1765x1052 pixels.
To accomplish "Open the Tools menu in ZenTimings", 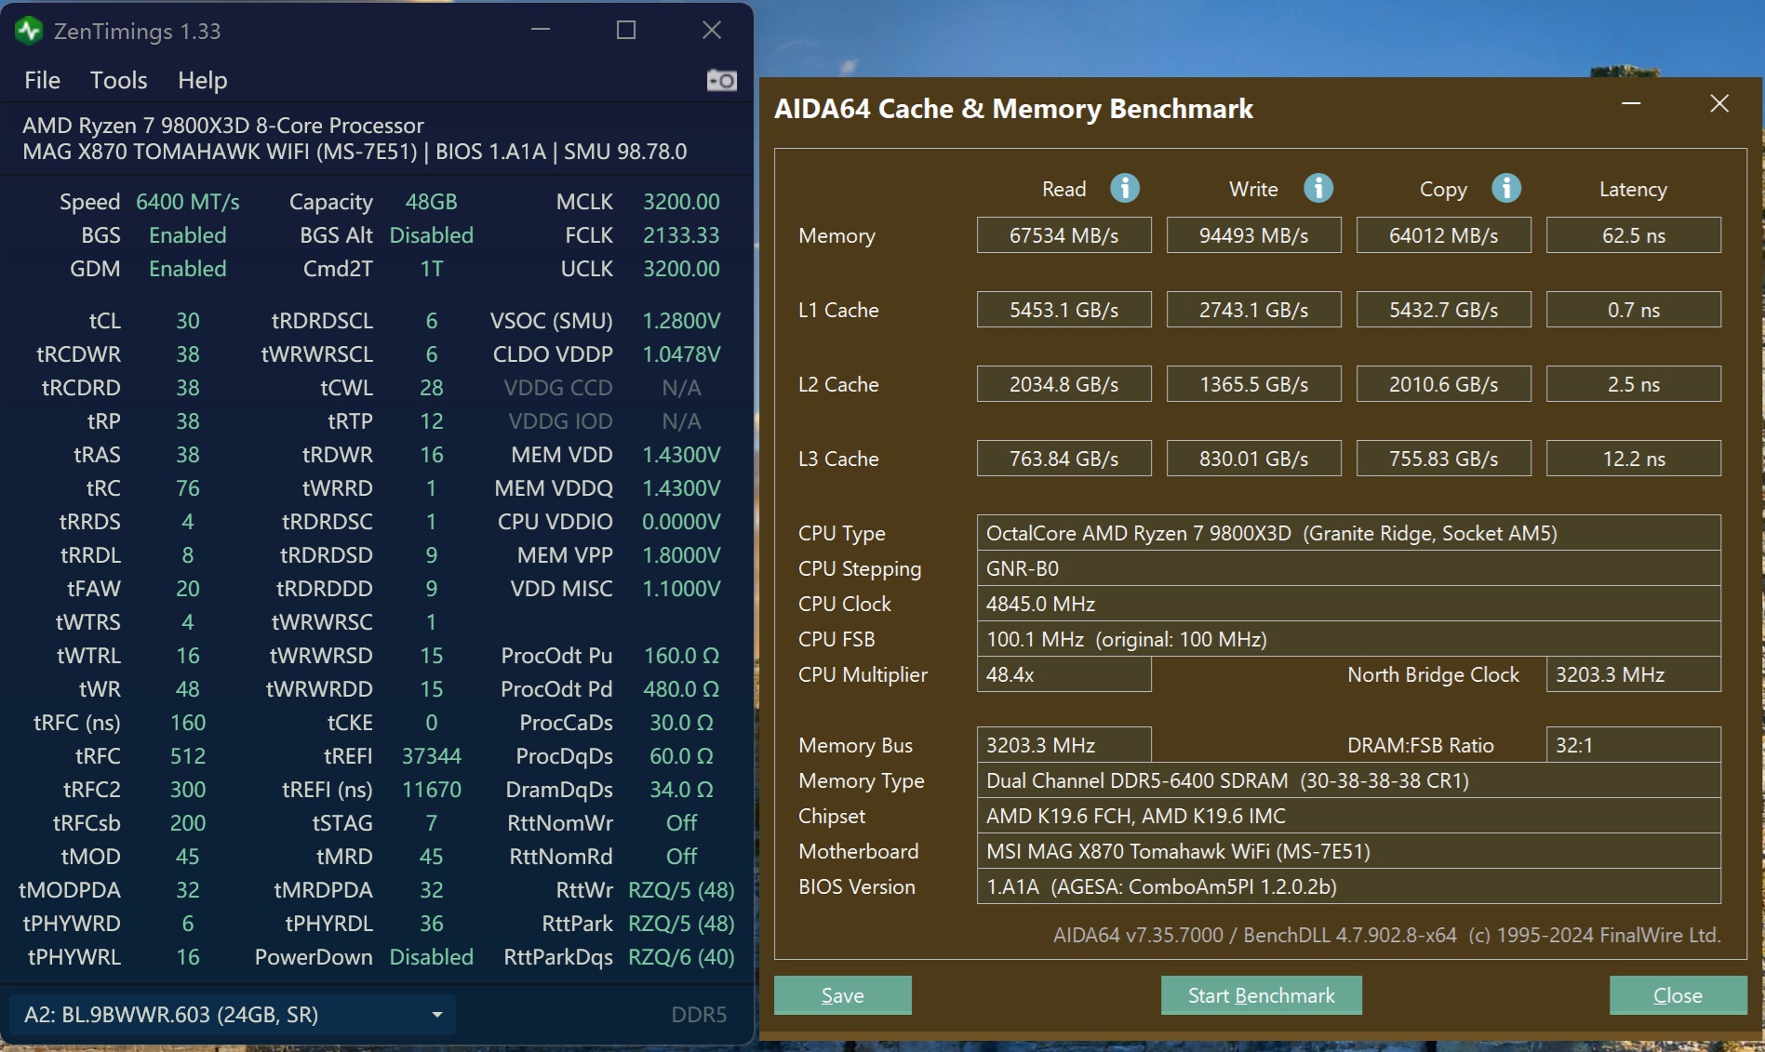I will [x=118, y=80].
